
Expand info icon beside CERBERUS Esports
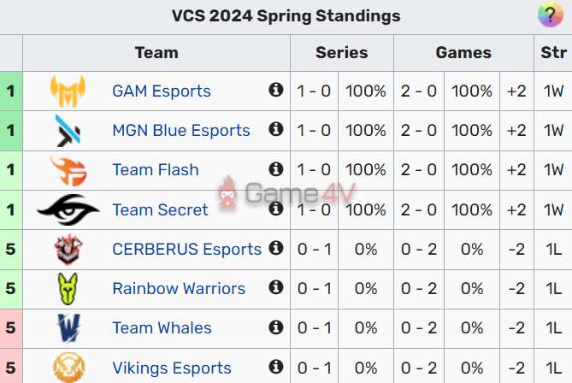coord(275,248)
